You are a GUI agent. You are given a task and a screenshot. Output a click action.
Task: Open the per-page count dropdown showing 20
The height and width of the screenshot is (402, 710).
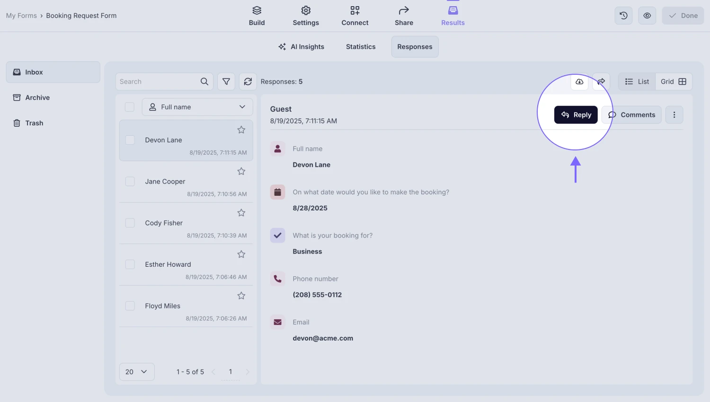click(136, 372)
